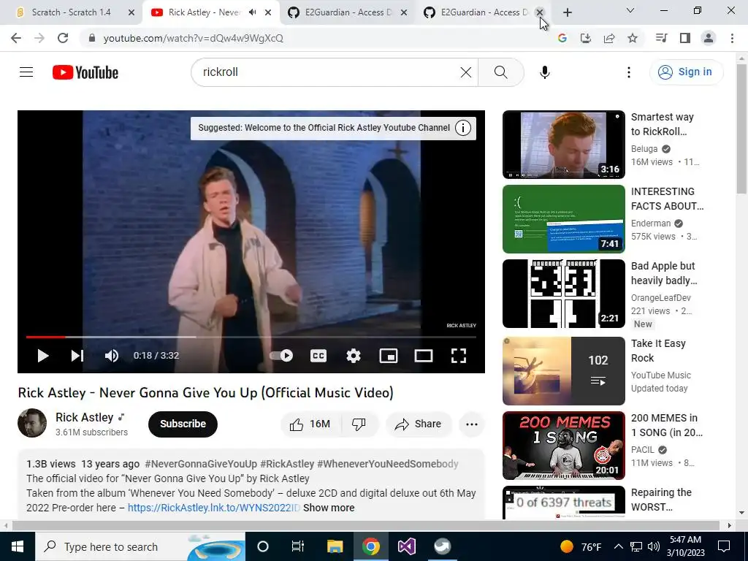748x561 pixels.
Task: Open the #NeverGonnaGiveYouUp hashtag
Action: [x=201, y=464]
